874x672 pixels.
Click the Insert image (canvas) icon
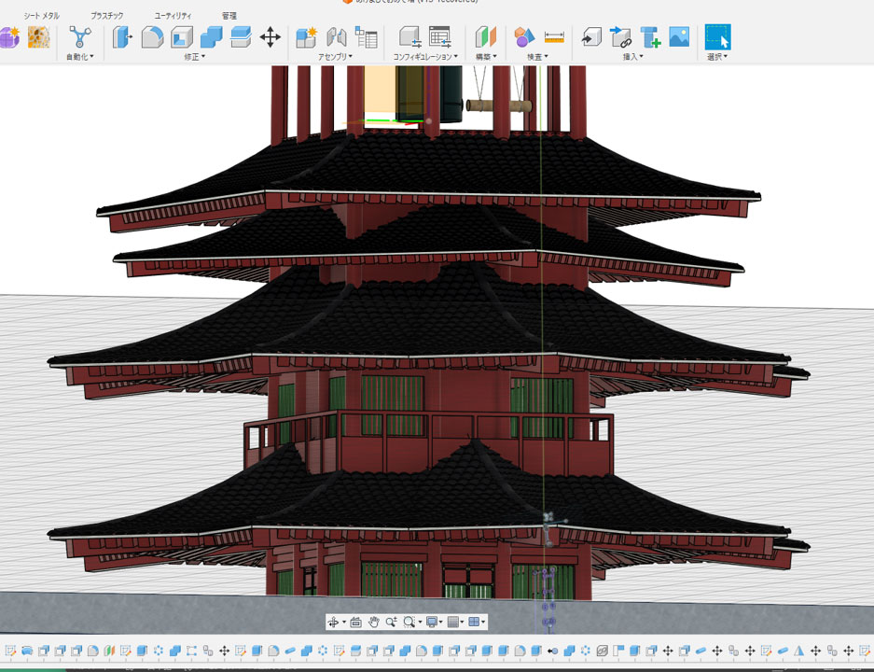tap(679, 37)
